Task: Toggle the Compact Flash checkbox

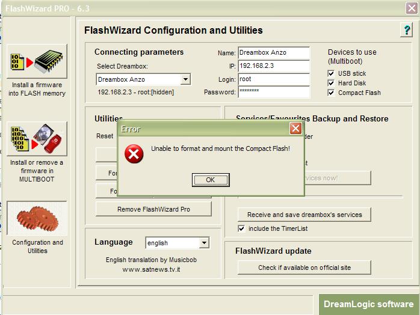Action: pos(331,93)
